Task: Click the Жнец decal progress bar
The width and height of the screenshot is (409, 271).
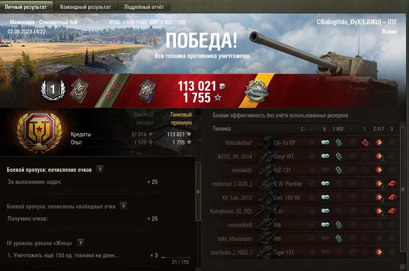Action: pos(176,257)
